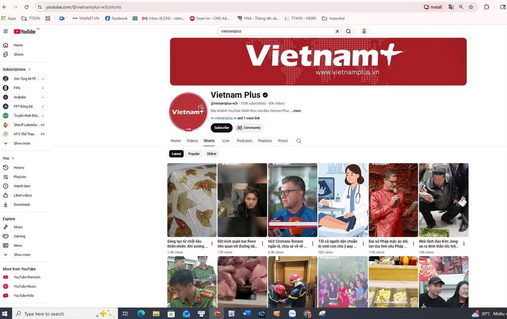Click the translate page icon
Viewport: 507px width, 319px height.
[451, 7]
